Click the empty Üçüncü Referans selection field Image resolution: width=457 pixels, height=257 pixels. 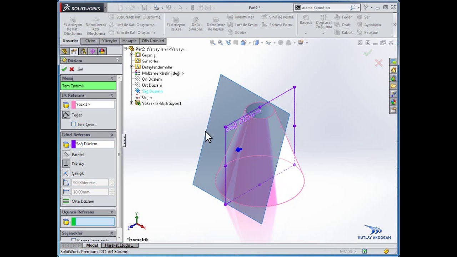click(x=93, y=222)
